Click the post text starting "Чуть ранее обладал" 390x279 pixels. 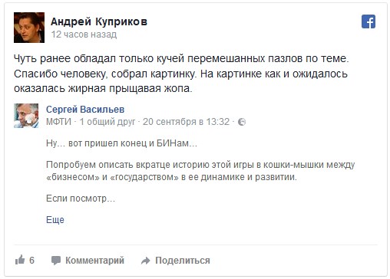[x=181, y=74]
